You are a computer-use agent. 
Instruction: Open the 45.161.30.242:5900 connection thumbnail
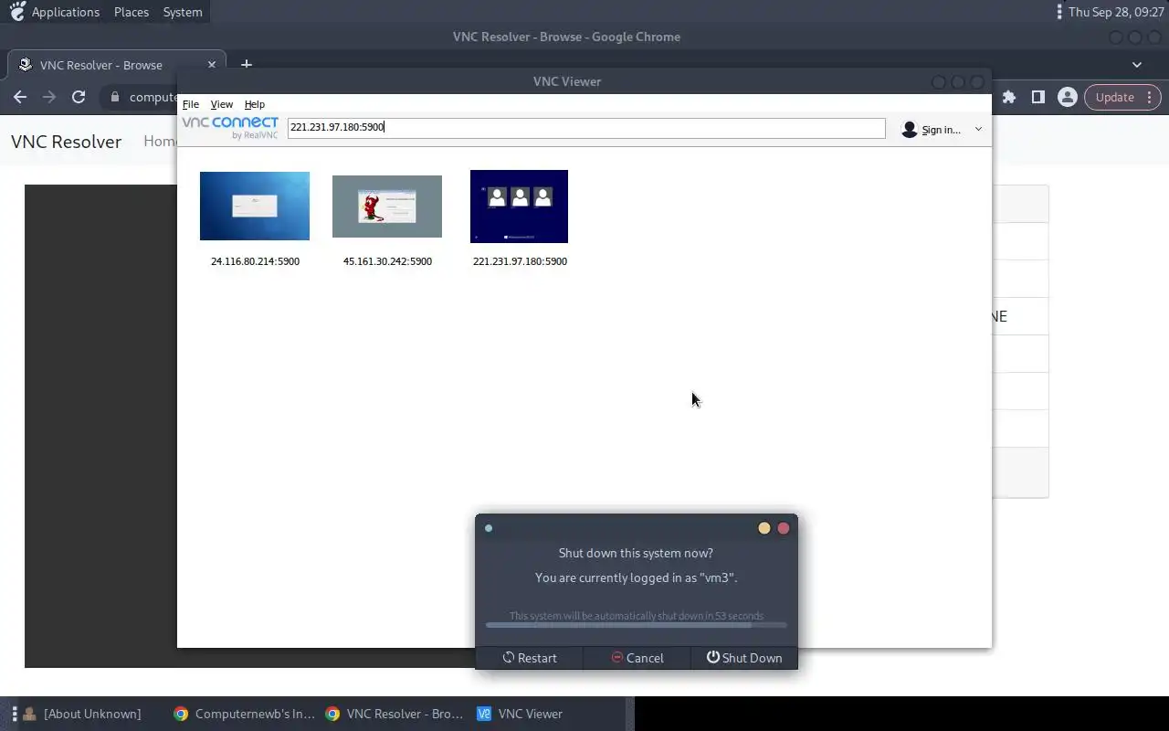pos(387,207)
